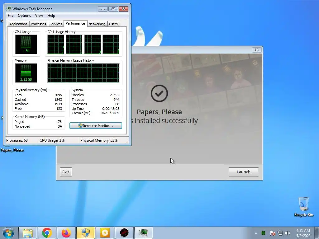Open the network status tray icon

280,233
